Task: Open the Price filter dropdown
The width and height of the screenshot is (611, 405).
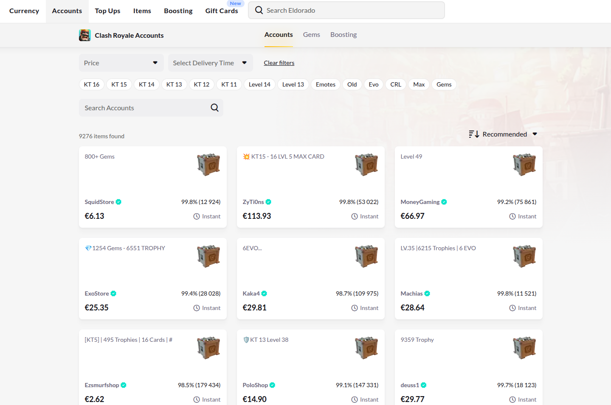Action: click(121, 62)
